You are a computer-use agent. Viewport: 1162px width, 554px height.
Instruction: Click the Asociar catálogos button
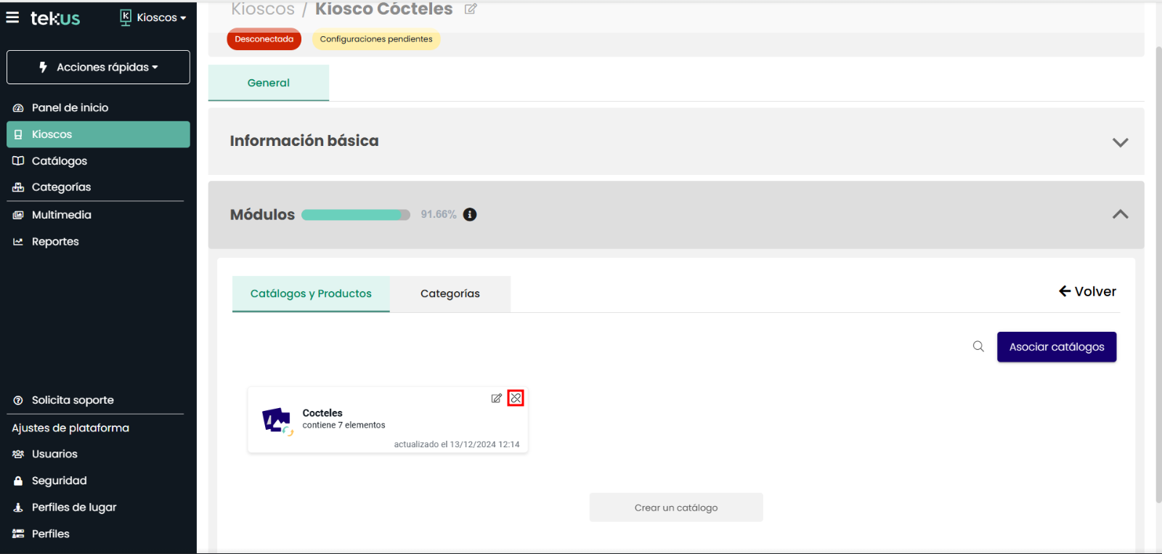click(1056, 347)
